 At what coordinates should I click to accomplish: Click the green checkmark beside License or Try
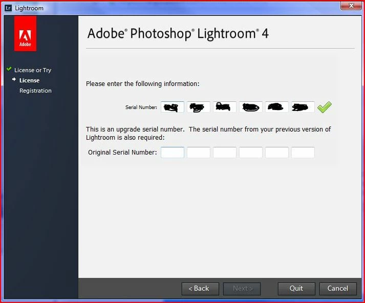click(x=9, y=69)
